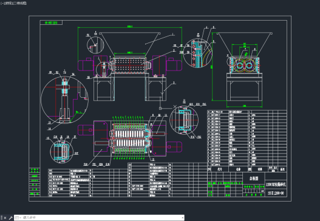Open the recent commands dropdown
Viewport: 320px width, 221px height.
18,218
